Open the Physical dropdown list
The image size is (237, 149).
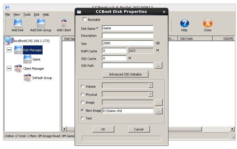point(150,94)
